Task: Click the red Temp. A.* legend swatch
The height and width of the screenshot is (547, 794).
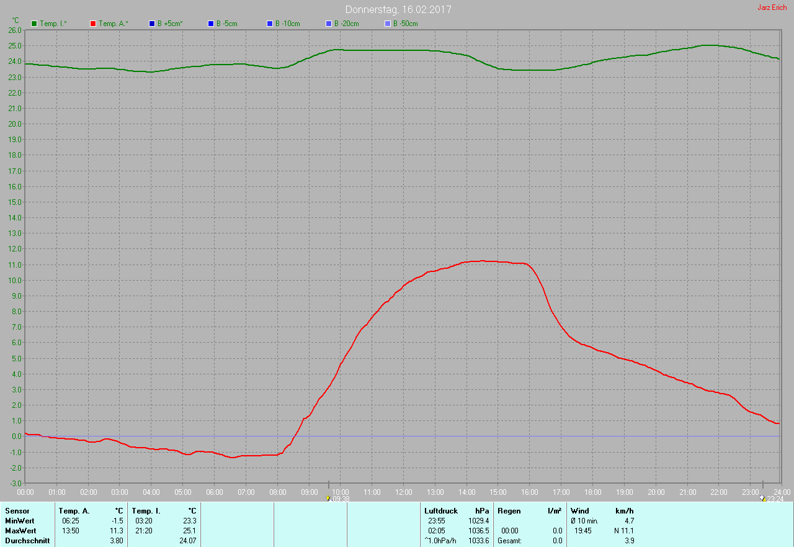Action: [x=93, y=24]
